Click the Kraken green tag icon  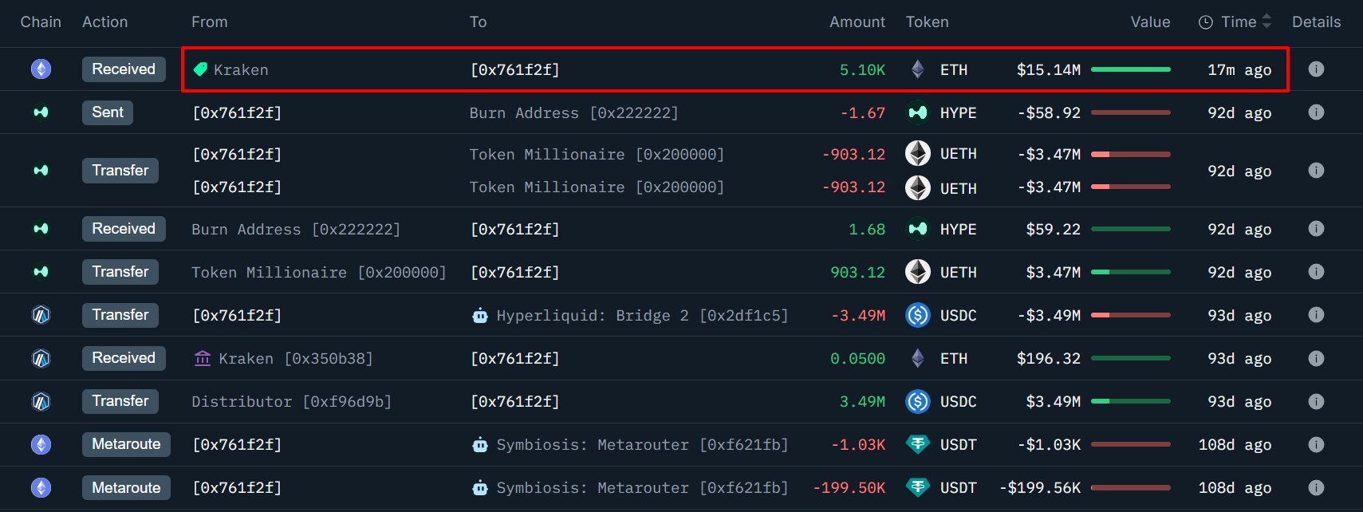pos(201,69)
